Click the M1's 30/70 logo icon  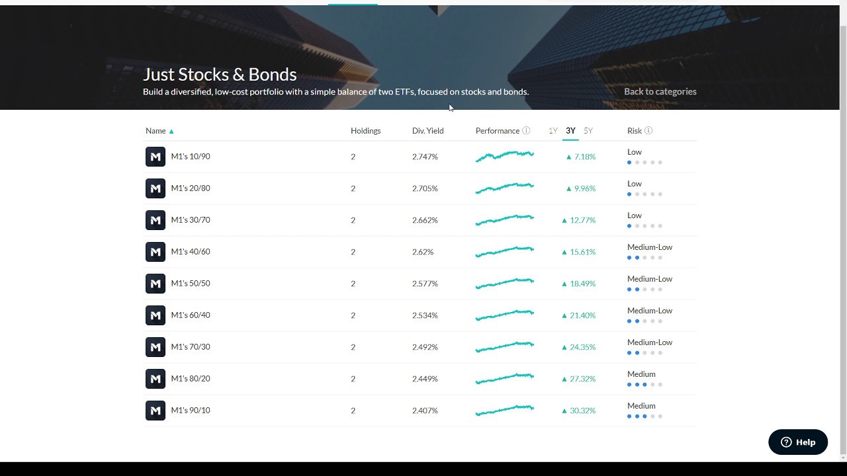156,220
